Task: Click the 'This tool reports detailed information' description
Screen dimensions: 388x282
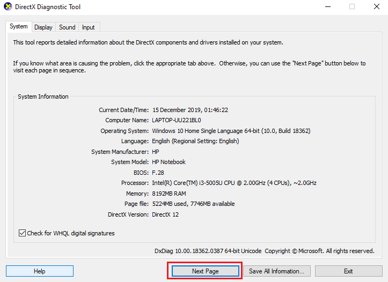Action: (148, 42)
